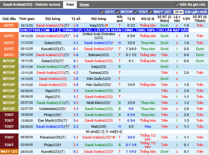Open the Đan Mạch(U20)(T) team link
This screenshot has height=155, width=209.
[53, 121]
